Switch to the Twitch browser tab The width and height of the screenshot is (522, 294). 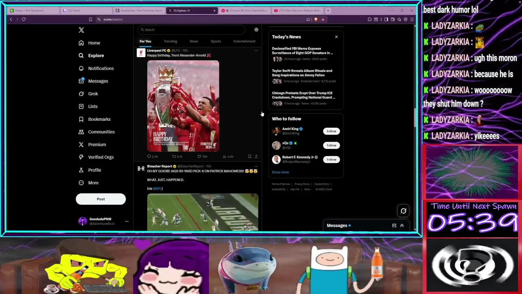point(87,11)
